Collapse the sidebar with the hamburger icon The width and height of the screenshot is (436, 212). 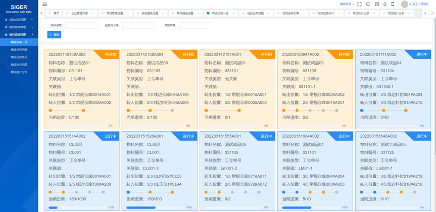(x=45, y=4)
